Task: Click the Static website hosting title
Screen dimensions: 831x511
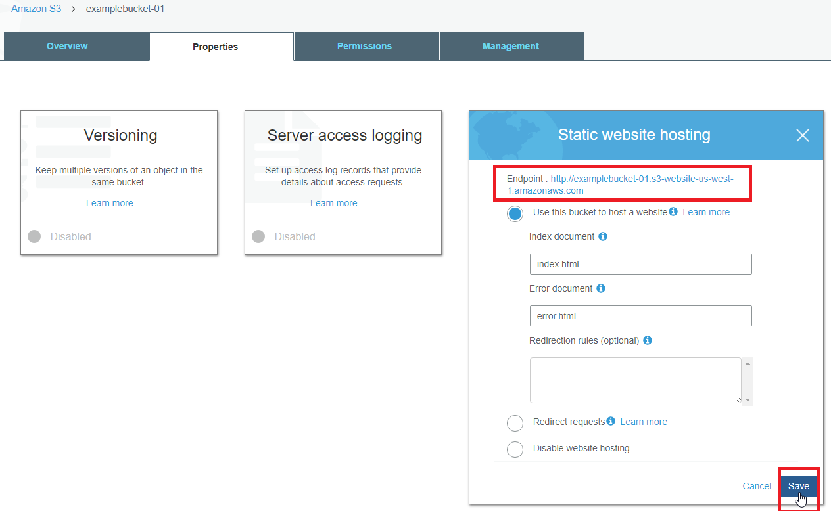Action: coord(634,135)
